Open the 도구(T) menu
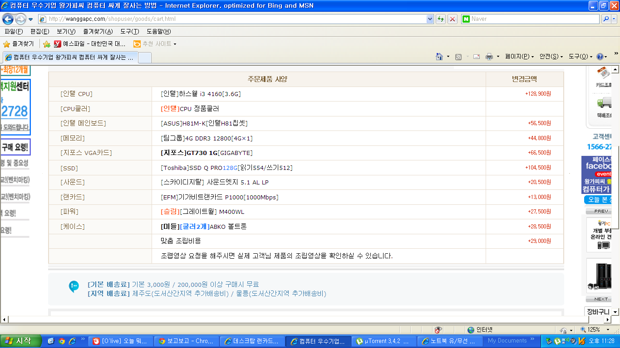The width and height of the screenshot is (620, 348). [x=129, y=31]
